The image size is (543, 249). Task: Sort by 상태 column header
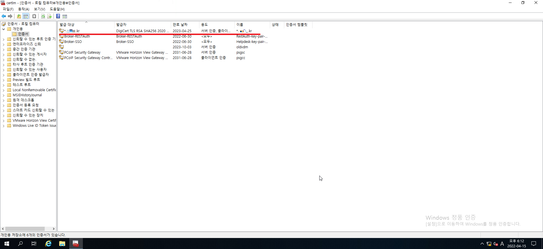tap(277, 25)
